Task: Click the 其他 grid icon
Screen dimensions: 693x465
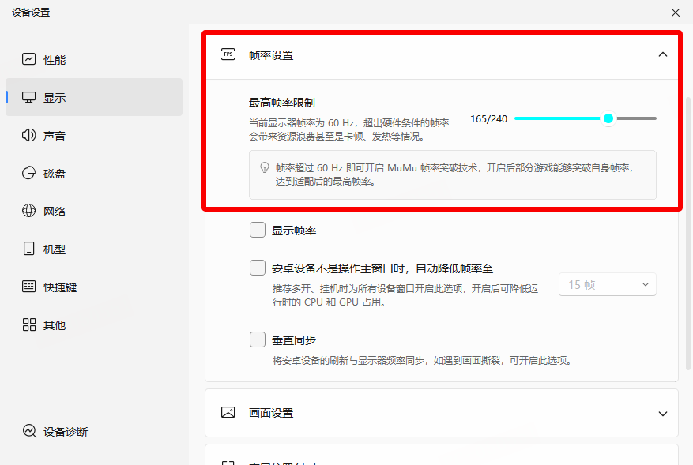Action: [x=29, y=324]
